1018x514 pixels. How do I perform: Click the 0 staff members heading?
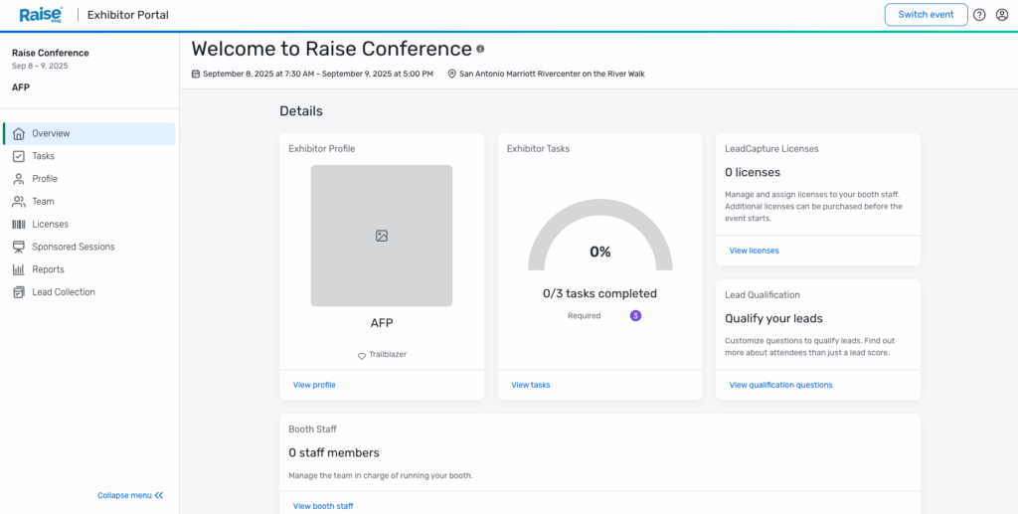pos(334,453)
